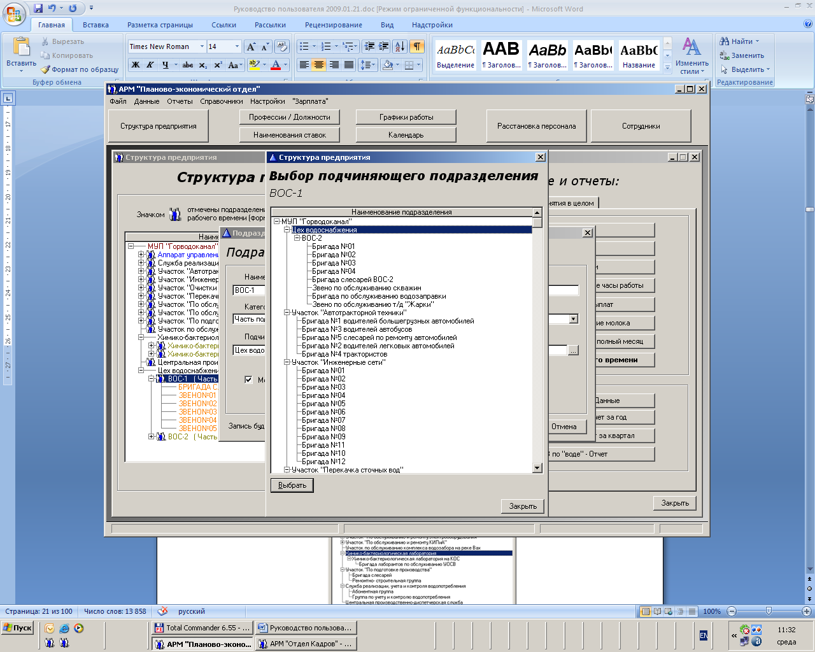
Task: Click the Графики работы button
Action: pos(406,117)
